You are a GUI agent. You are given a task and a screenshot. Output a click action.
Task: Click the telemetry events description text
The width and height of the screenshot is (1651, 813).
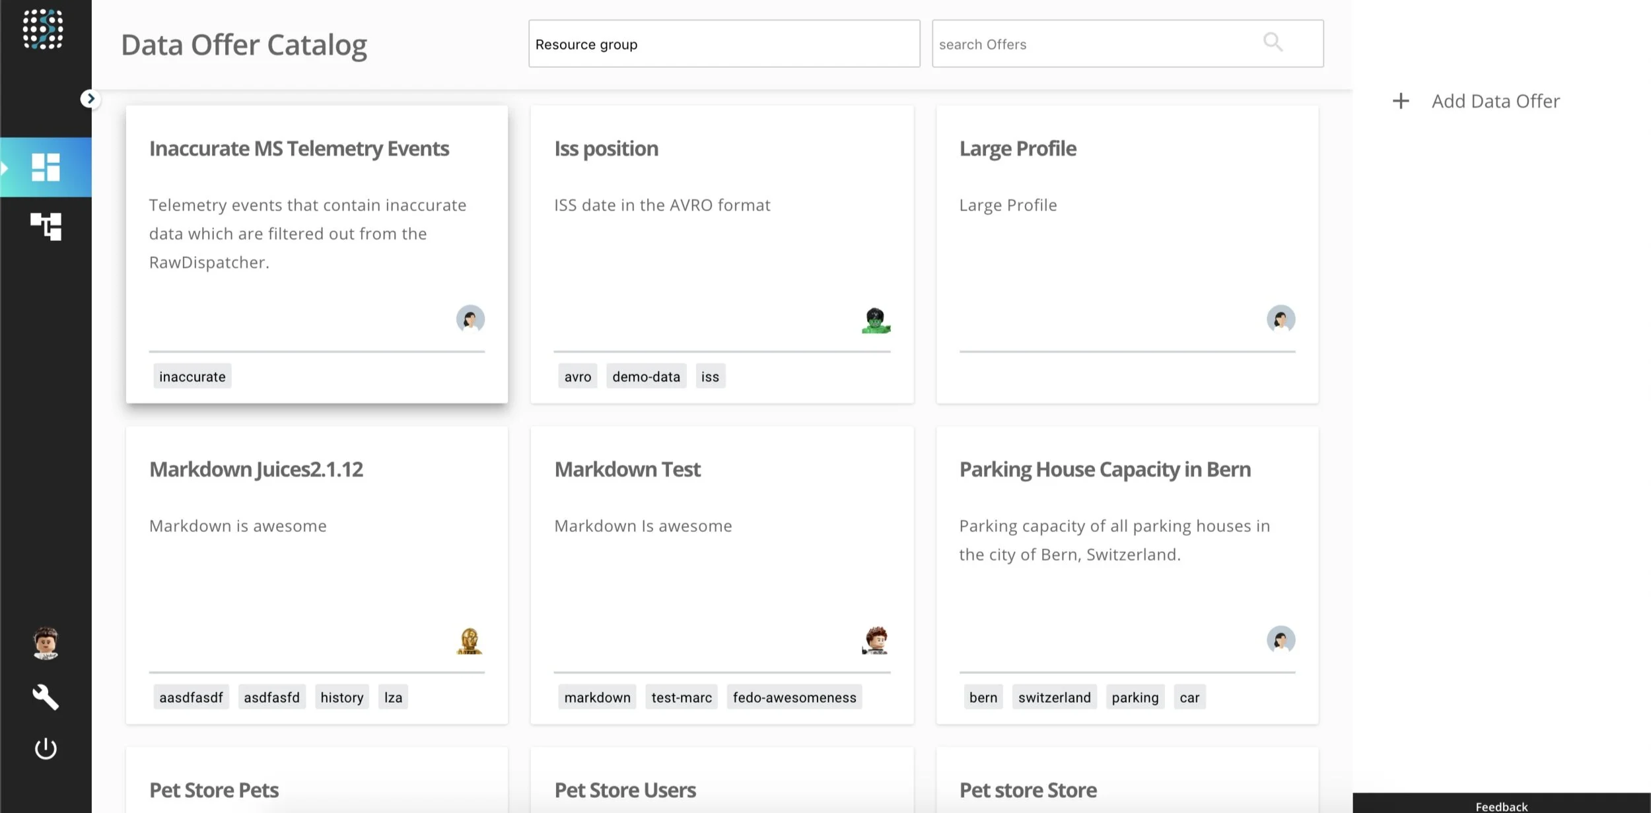(308, 234)
